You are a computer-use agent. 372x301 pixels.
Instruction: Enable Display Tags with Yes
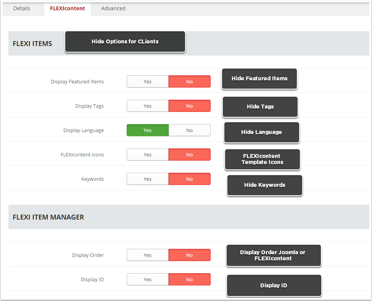coord(148,106)
